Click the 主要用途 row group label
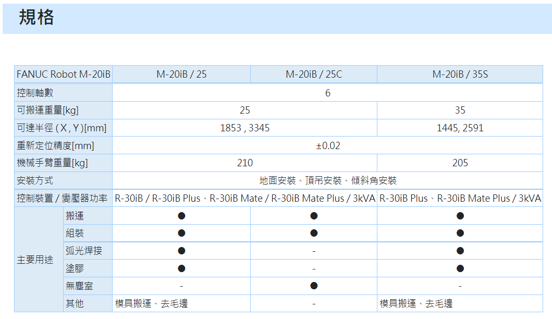Screen dimensions: 552x319 [35, 260]
